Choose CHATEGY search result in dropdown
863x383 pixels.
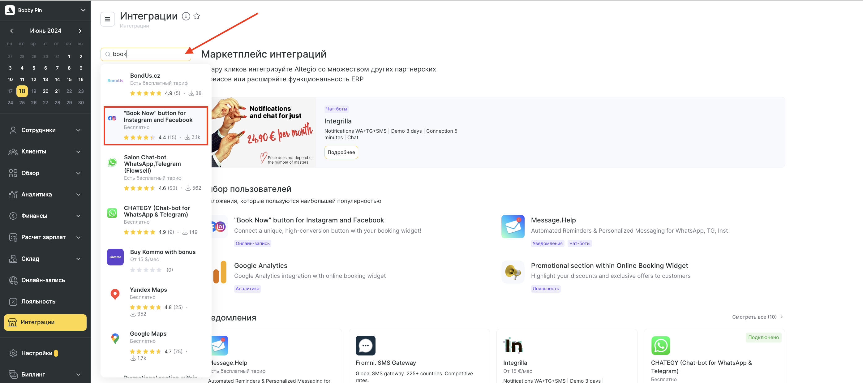[x=156, y=220]
